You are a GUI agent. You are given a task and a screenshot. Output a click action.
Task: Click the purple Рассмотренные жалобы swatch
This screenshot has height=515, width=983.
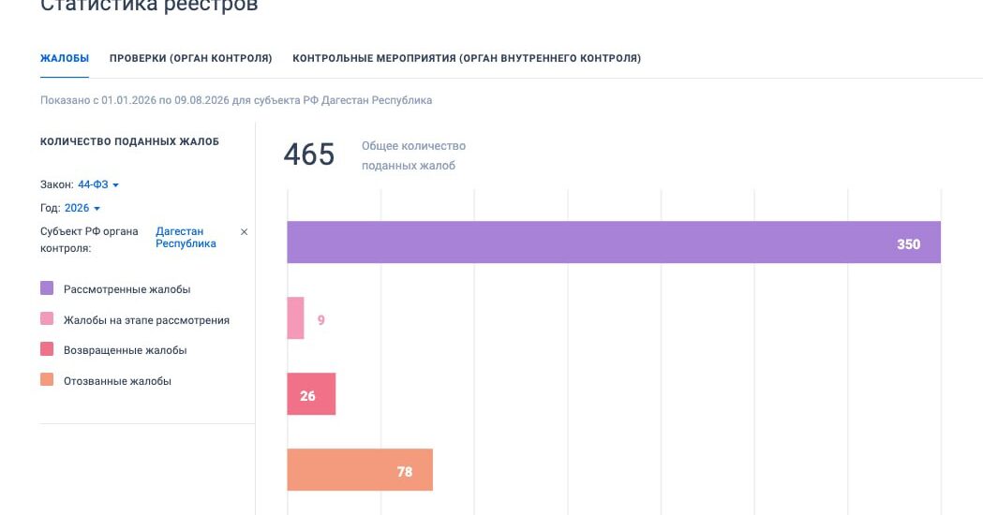pyautogui.click(x=47, y=287)
